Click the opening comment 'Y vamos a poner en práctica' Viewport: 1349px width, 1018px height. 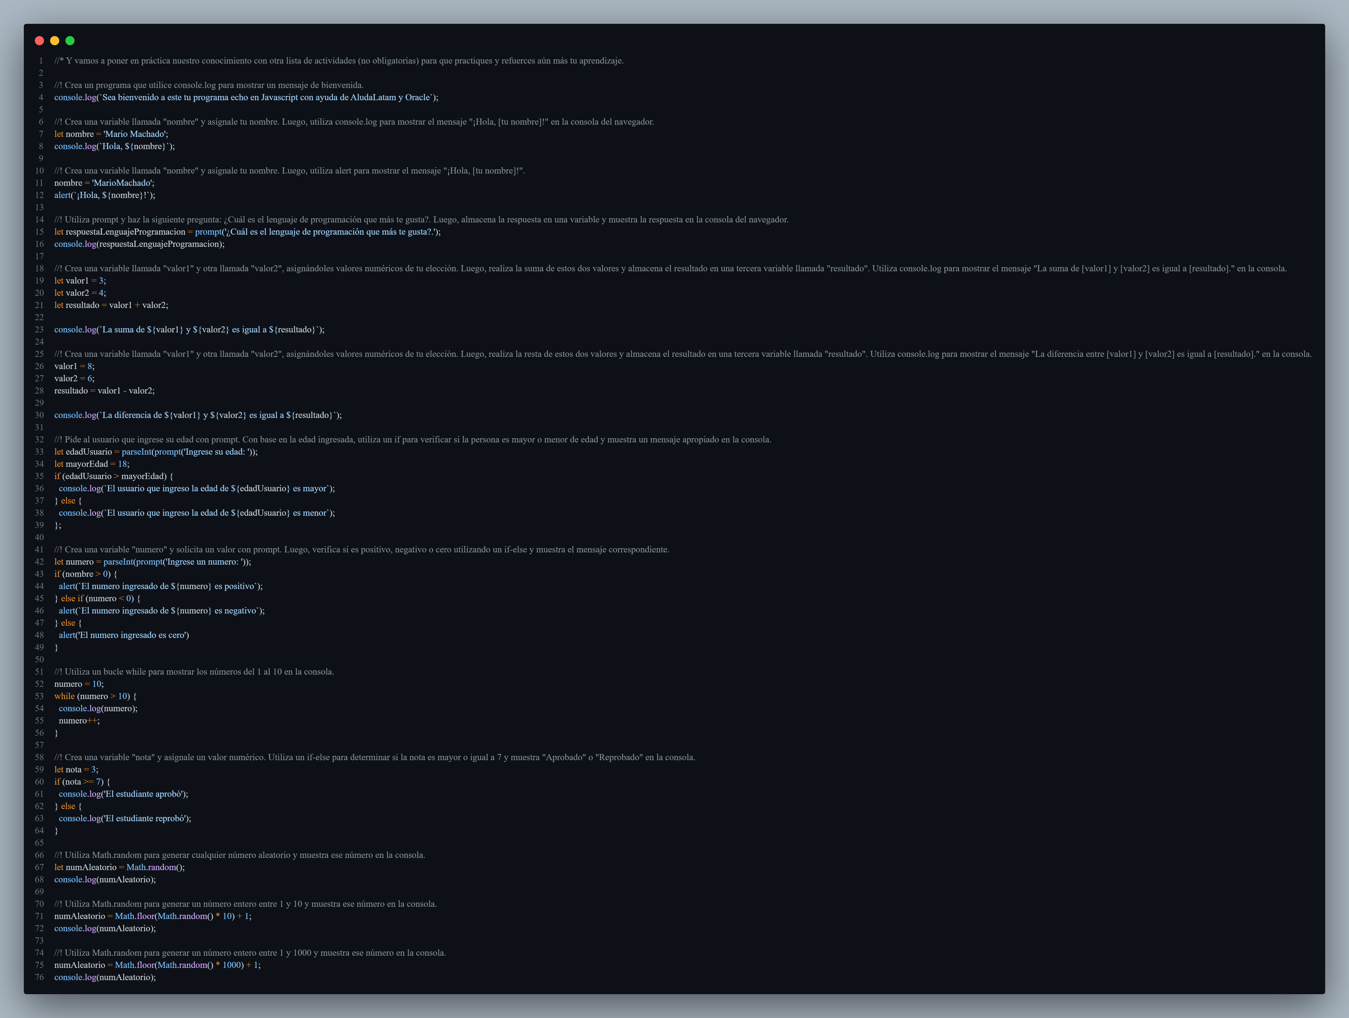click(x=339, y=61)
